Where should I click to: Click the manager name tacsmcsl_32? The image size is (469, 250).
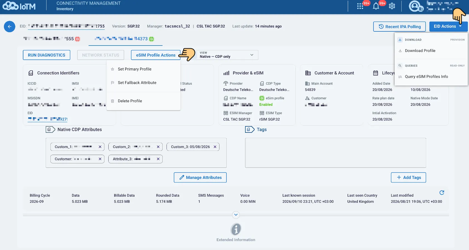coord(177,26)
